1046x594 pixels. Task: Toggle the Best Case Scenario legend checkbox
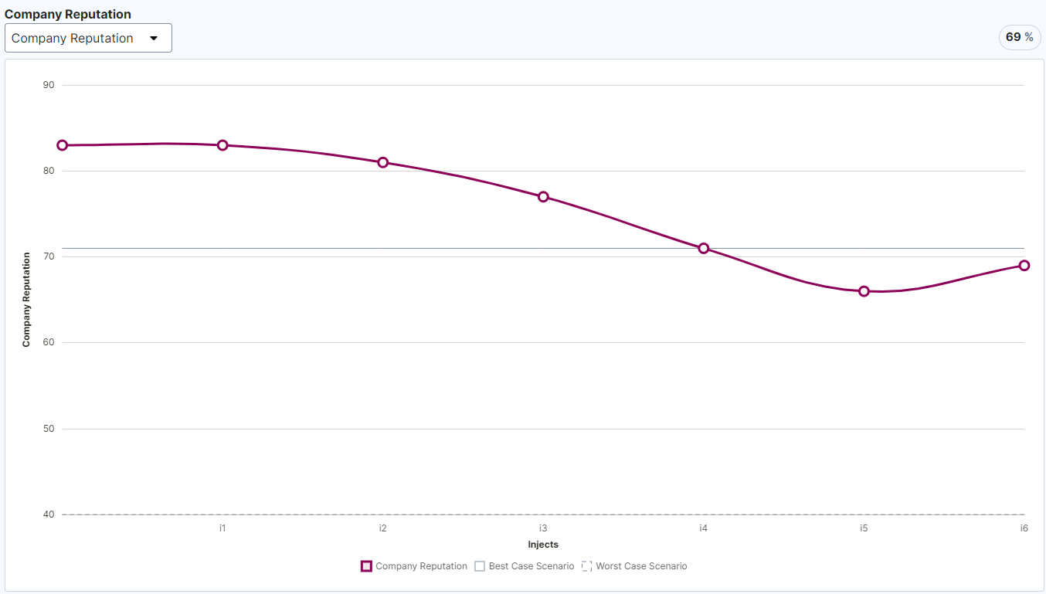tap(480, 566)
